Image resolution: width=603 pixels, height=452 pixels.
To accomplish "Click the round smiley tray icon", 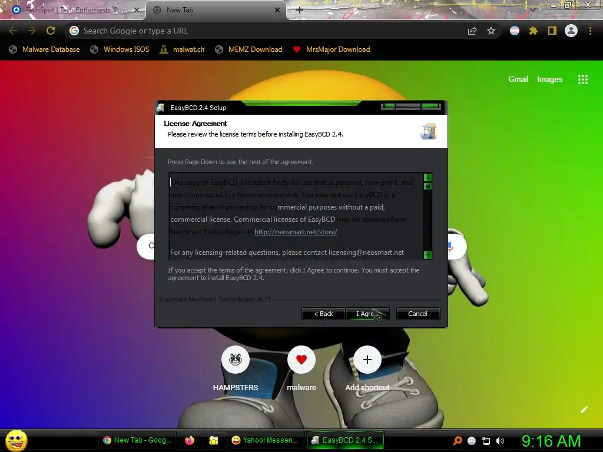I will tap(472, 441).
